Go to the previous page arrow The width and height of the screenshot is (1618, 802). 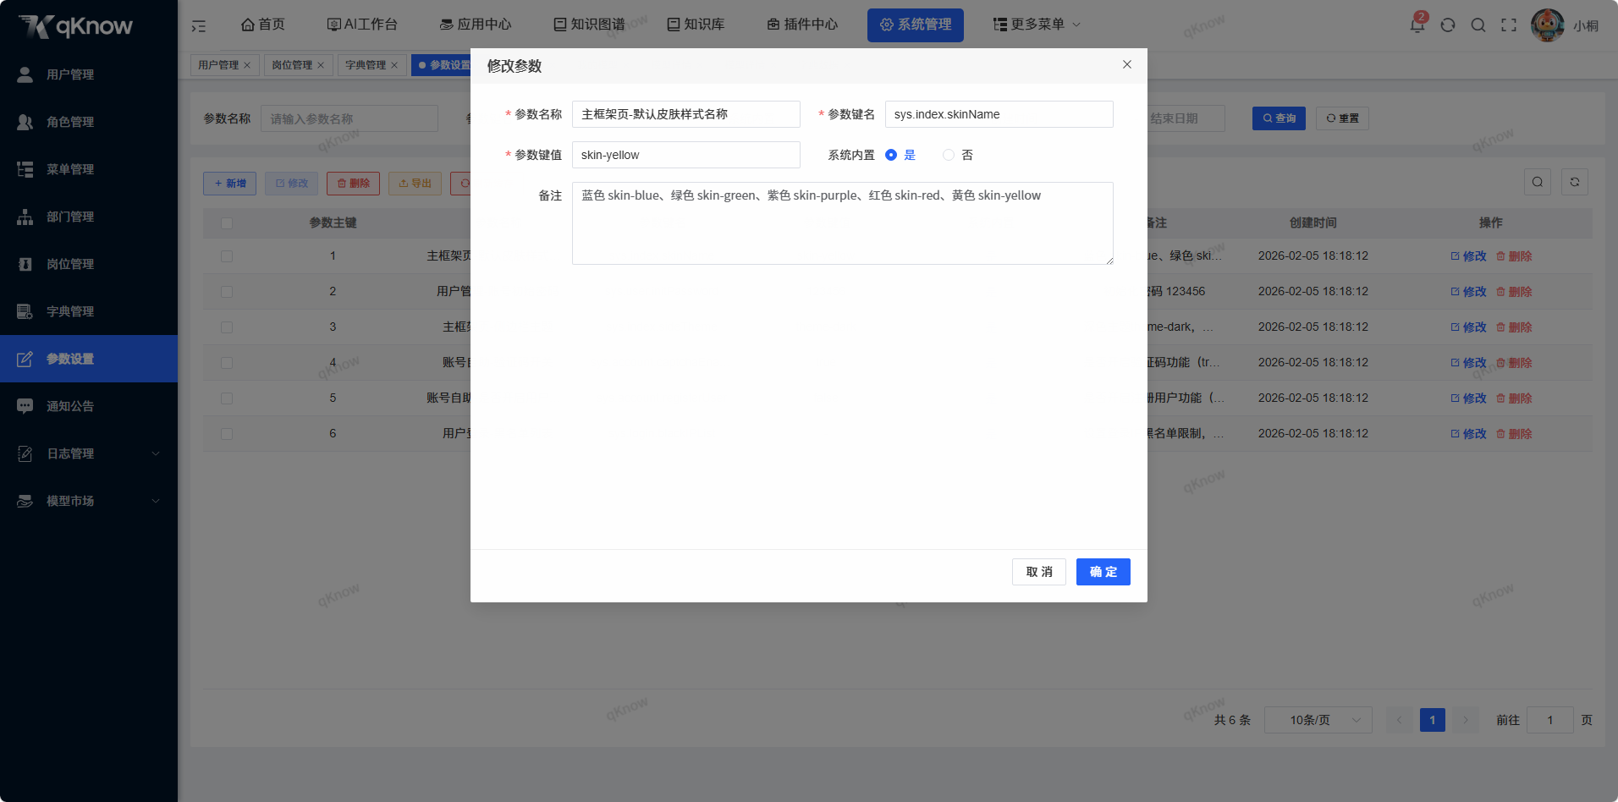click(x=1399, y=720)
